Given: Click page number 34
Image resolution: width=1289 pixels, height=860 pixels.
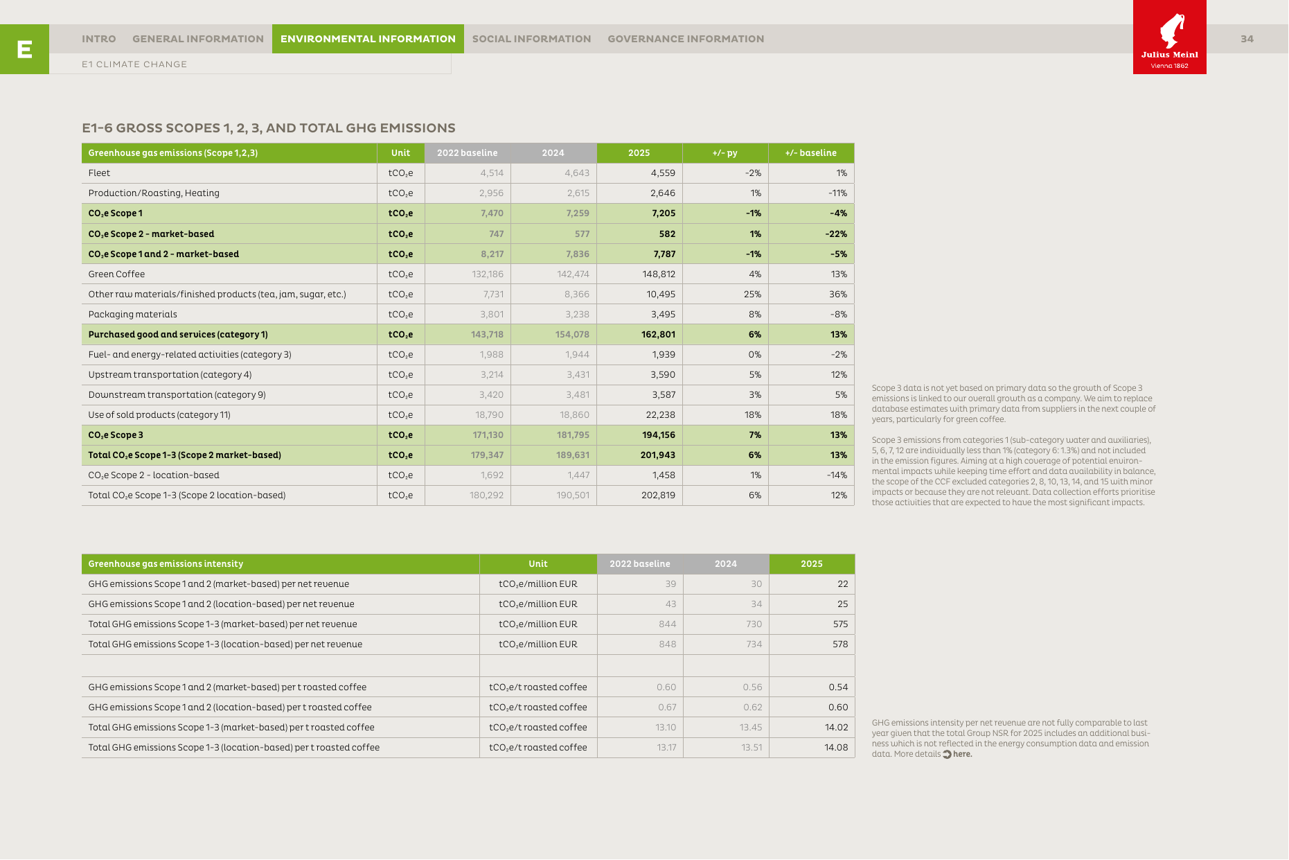Looking at the screenshot, I should point(1247,39).
